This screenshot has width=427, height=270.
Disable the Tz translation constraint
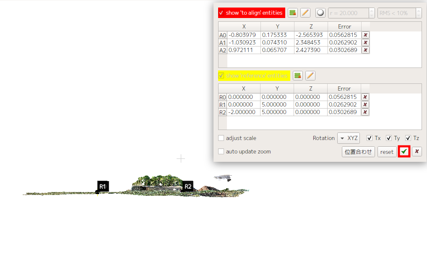pyautogui.click(x=408, y=138)
